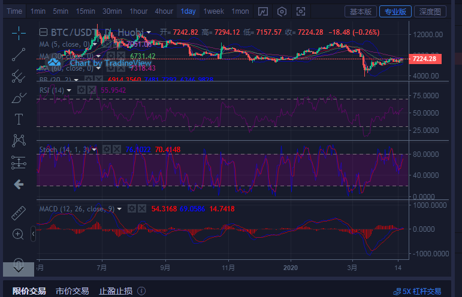Open chart settings hexagon icon

click(282, 11)
